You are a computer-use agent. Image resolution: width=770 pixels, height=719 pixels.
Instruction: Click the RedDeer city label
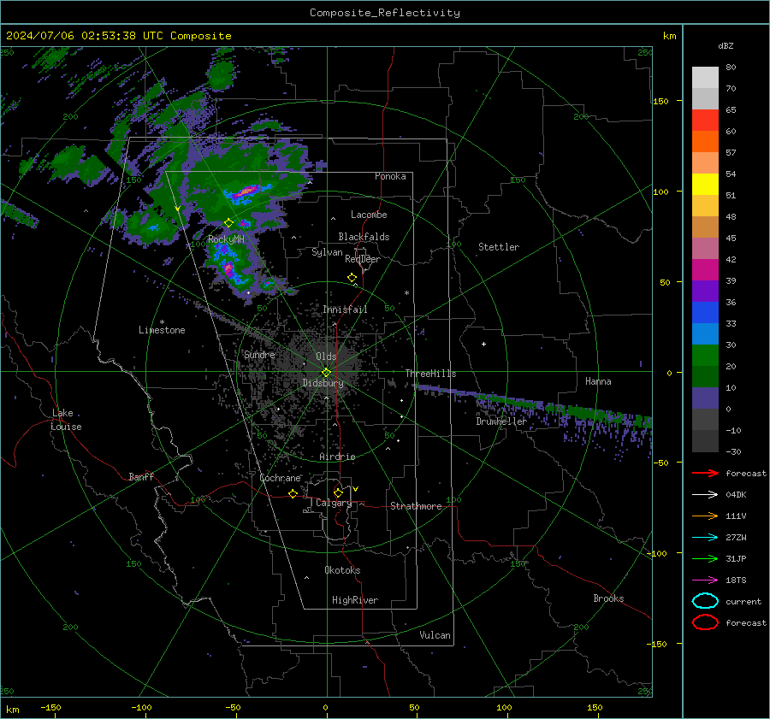[363, 259]
